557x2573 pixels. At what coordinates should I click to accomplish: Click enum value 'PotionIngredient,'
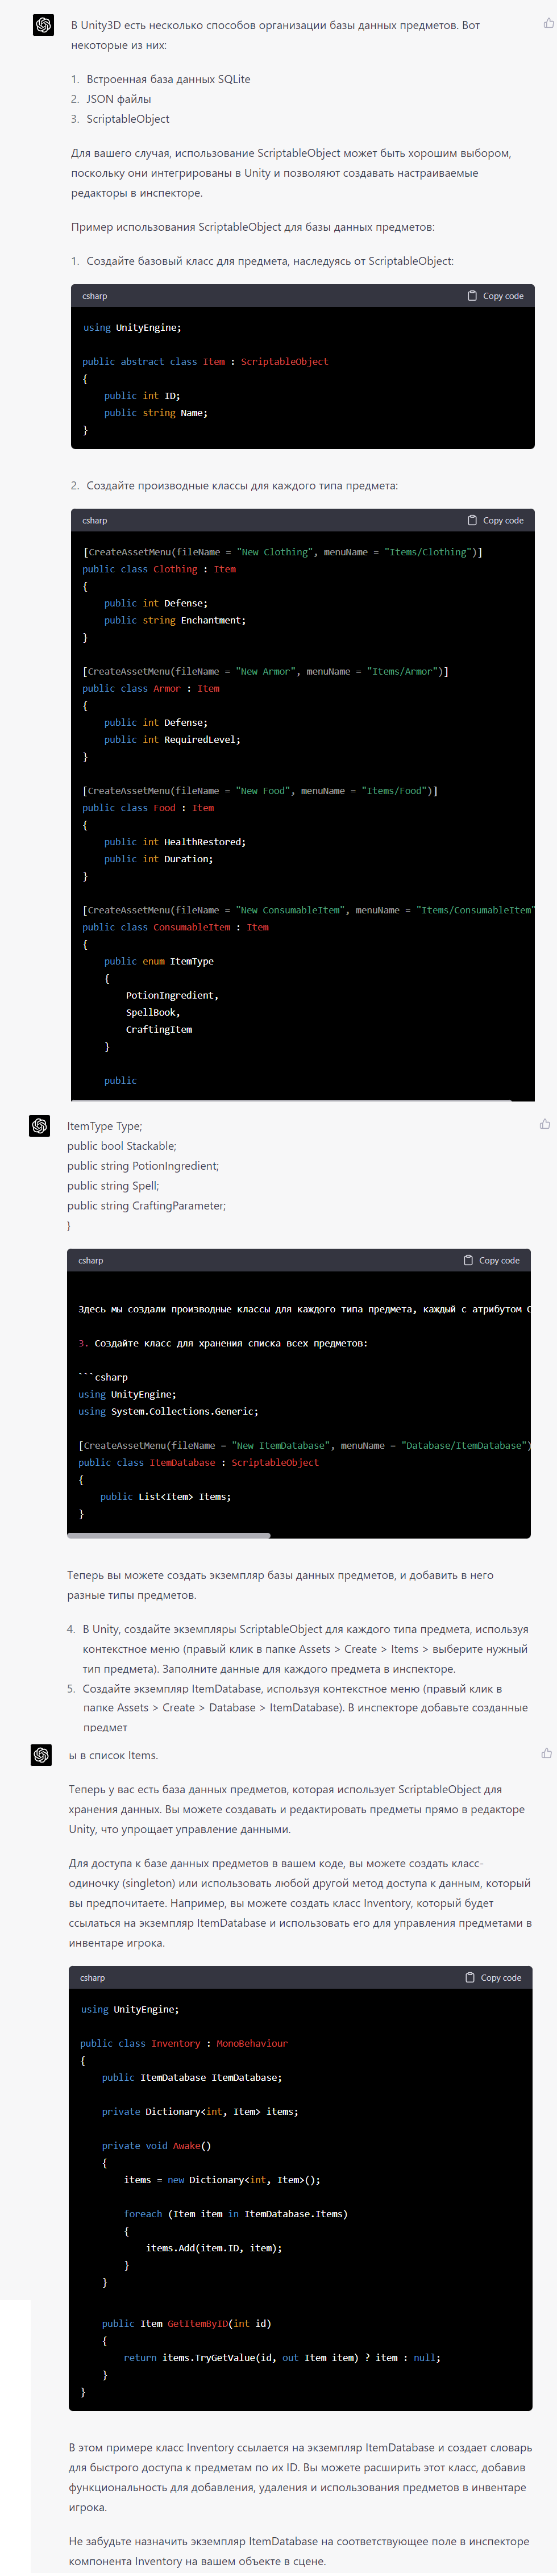tap(172, 995)
